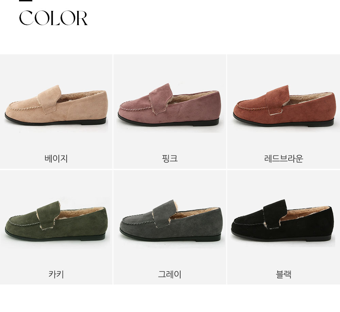Click the 블랙 color label
The image size is (340, 312).
point(284,274)
